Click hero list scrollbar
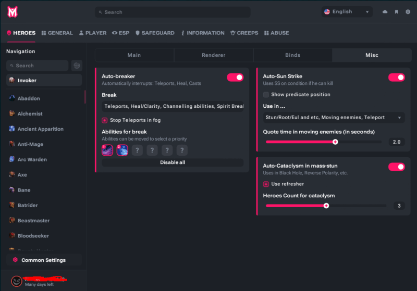The height and width of the screenshot is (291, 417). pyautogui.click(x=85, y=97)
